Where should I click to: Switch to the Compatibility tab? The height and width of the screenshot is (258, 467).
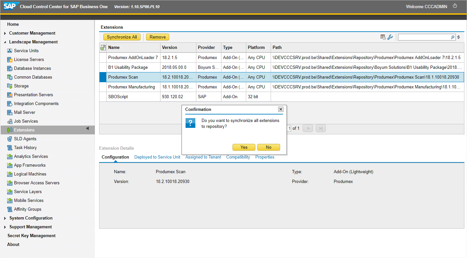[x=238, y=157]
